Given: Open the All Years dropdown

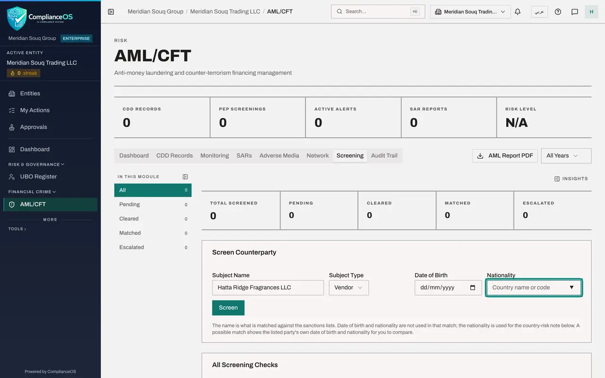Looking at the screenshot, I should tap(566, 155).
